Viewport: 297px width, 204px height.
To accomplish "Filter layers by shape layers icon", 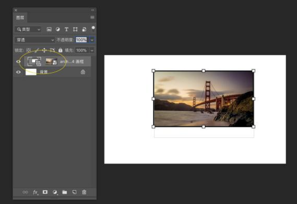I will (x=75, y=29).
